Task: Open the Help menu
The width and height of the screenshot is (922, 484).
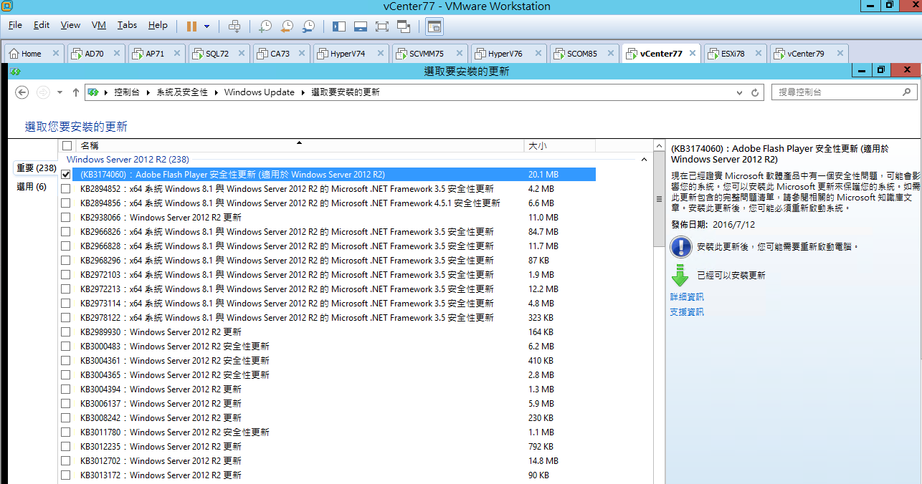Action: click(158, 25)
